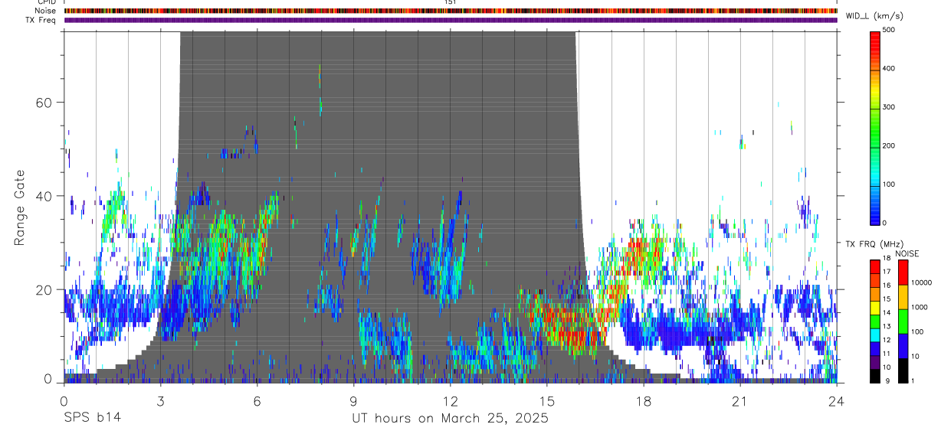Image resolution: width=941 pixels, height=434 pixels.
Task: Click the 3 hour tick on the UT axis
Action: (x=161, y=401)
